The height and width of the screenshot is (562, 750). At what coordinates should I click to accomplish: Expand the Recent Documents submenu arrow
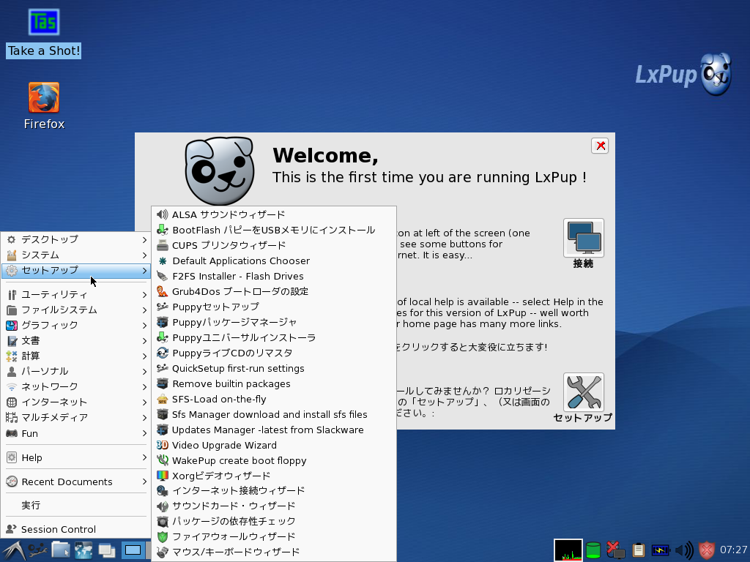click(x=144, y=482)
